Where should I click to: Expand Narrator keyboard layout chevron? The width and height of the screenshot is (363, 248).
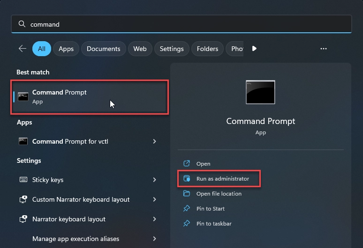154,219
